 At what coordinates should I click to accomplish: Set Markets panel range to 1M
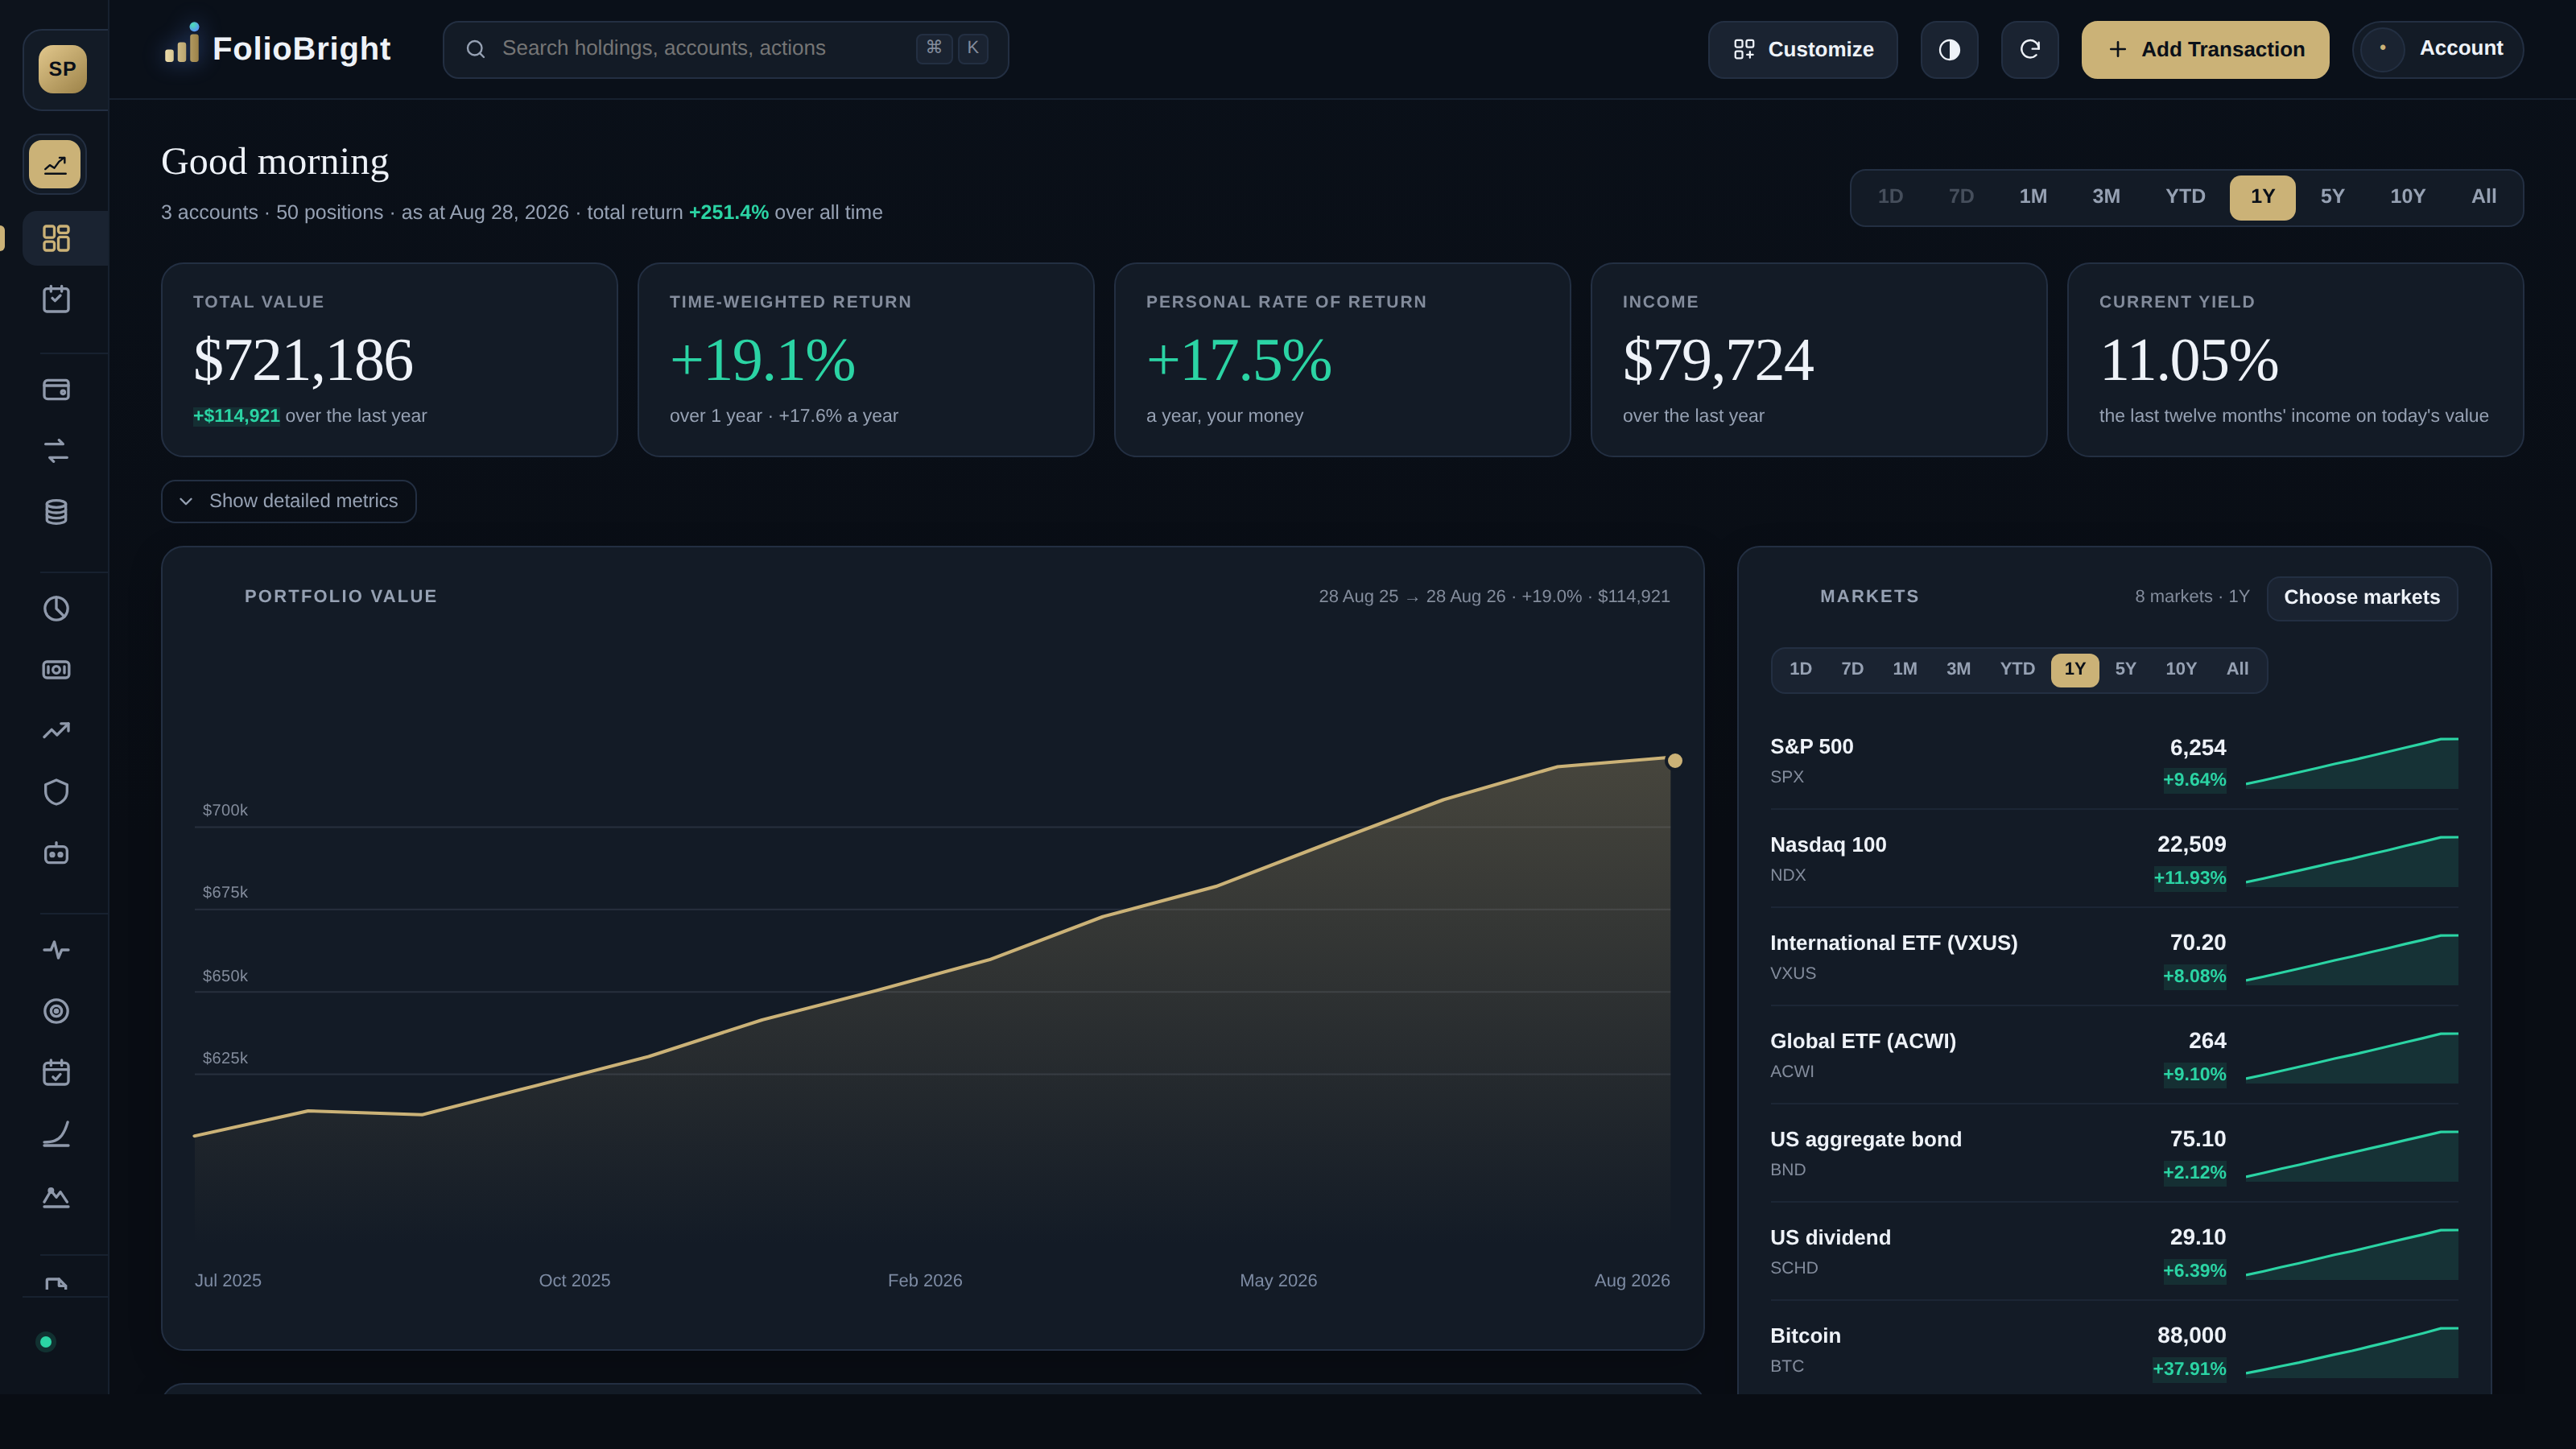click(1905, 670)
